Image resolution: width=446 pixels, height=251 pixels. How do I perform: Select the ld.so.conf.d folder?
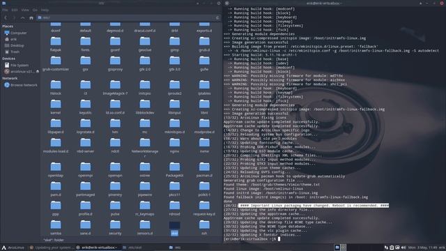[115, 107]
